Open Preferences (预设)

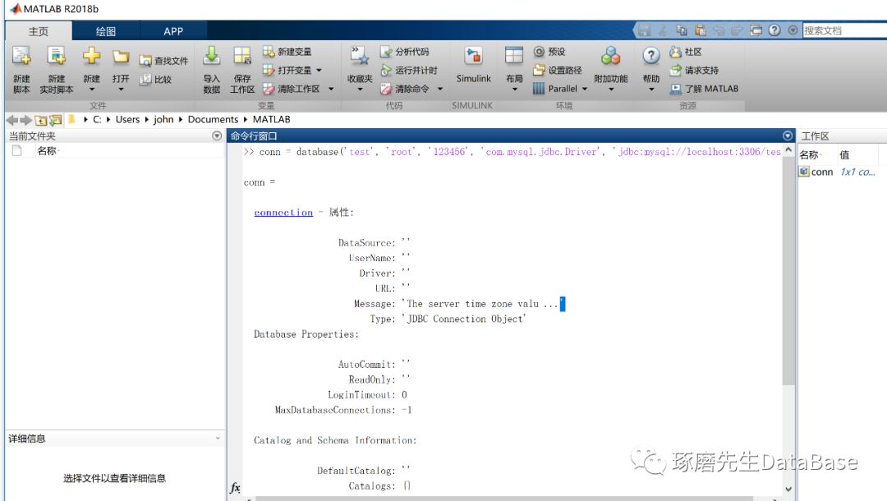549,52
